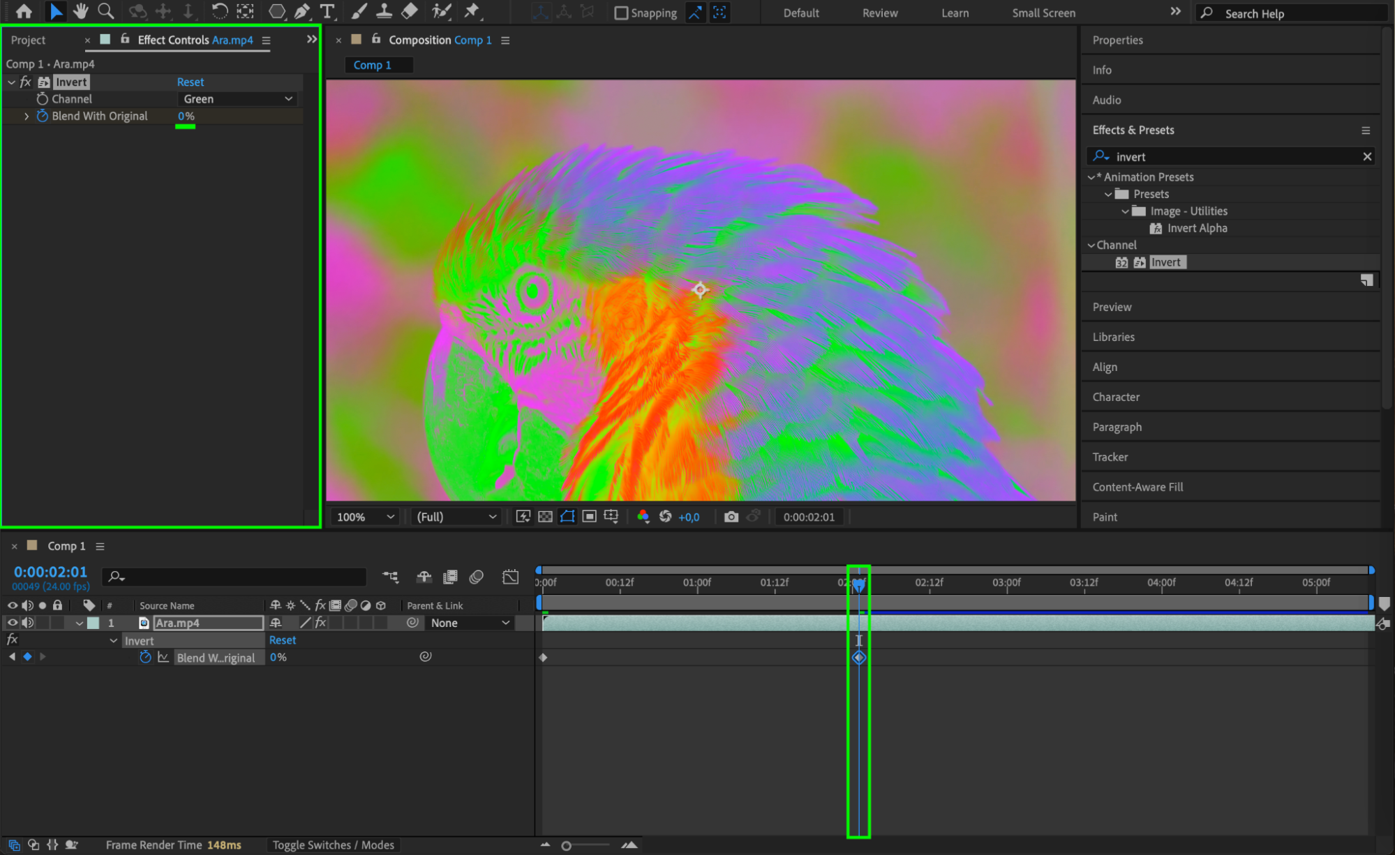Click the timeline zoom slider handle
The image size is (1395, 855).
[x=566, y=845]
